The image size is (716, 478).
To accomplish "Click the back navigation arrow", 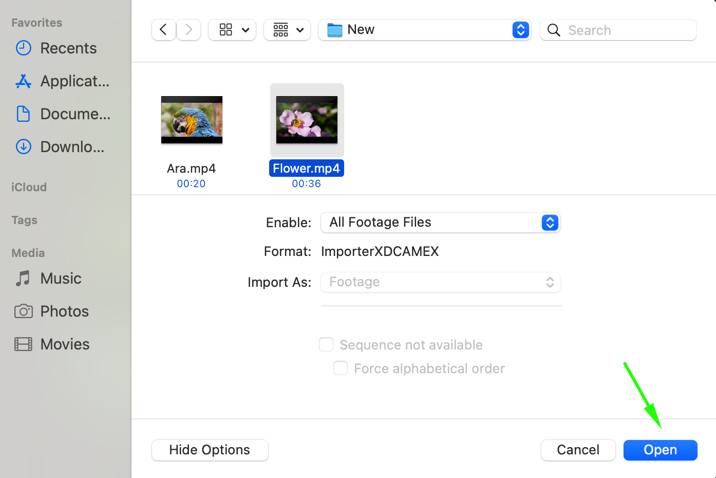I will (163, 30).
